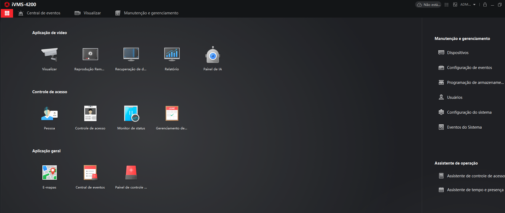Expand the ADM user dropdown arrow
Image resolution: width=505 pixels, height=213 pixels.
[474, 5]
